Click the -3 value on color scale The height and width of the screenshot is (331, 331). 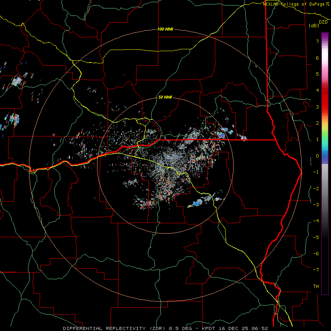click(316, 204)
